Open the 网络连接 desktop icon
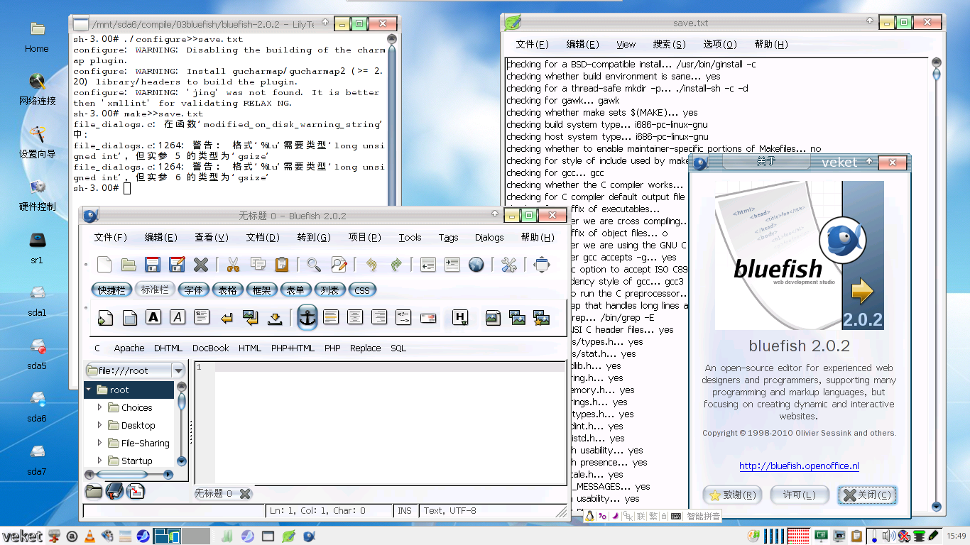Image resolution: width=970 pixels, height=545 pixels. (37, 88)
